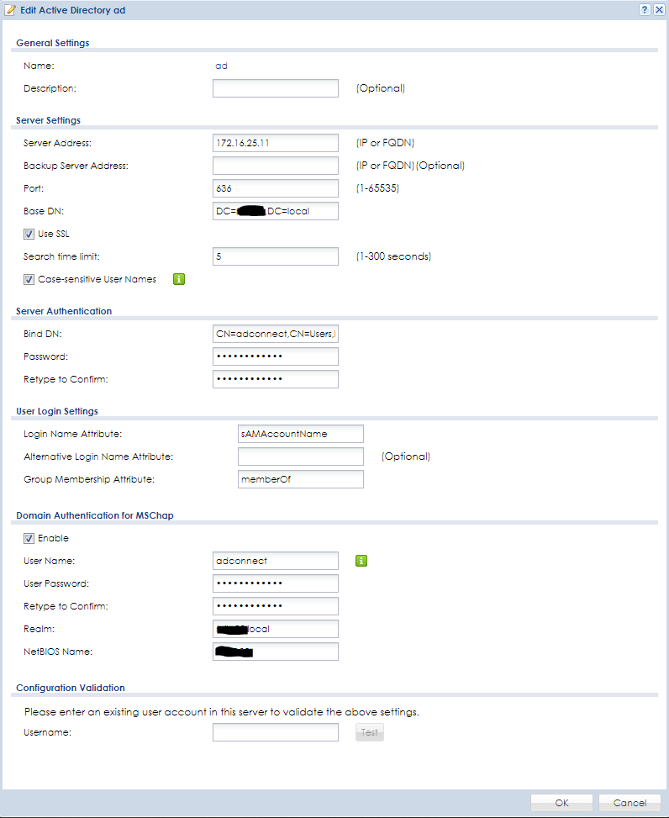Click the Bind DN field
669x818 pixels.
[x=276, y=334]
